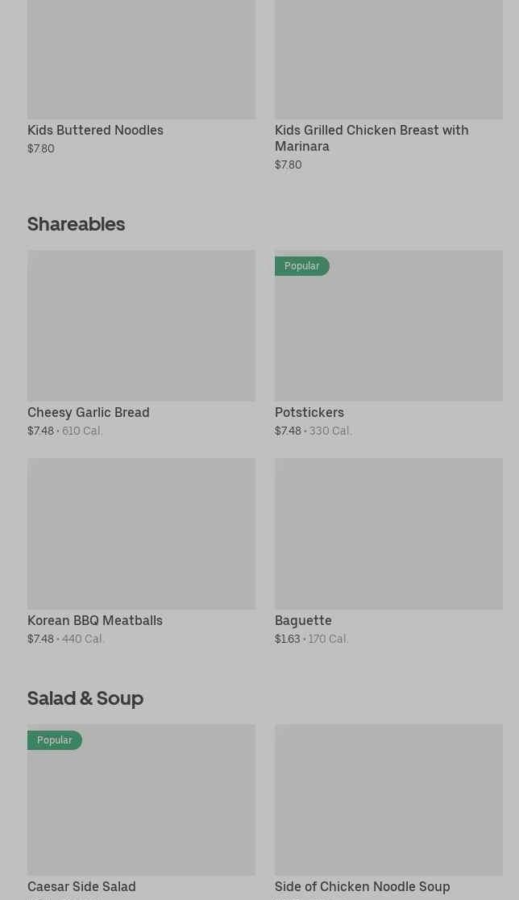Screen dimensions: 519x900
Task: Open the Caesar Side Salad image
Action: click(x=141, y=806)
